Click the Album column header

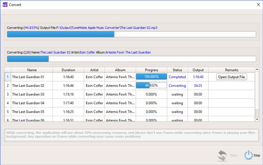click(120, 70)
